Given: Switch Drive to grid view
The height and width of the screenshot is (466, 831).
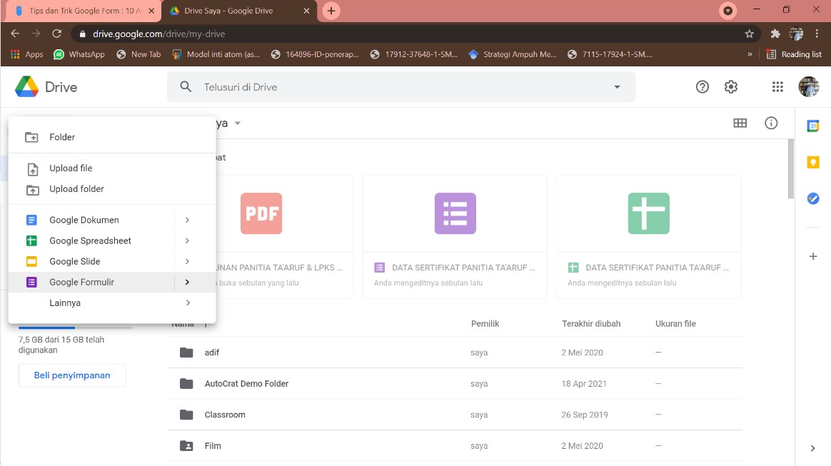Looking at the screenshot, I should [740, 123].
